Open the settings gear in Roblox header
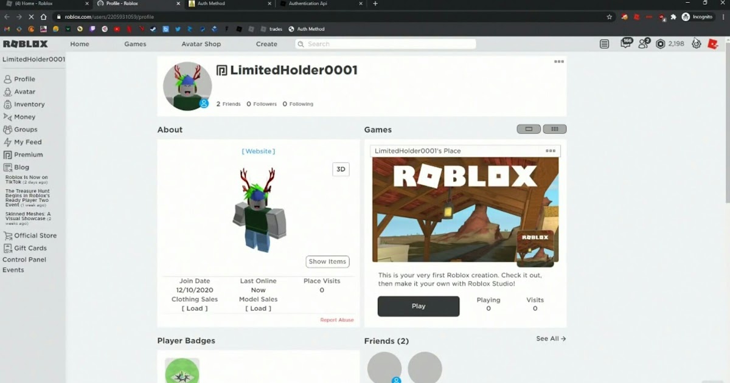This screenshot has width=730, height=383. [x=697, y=44]
